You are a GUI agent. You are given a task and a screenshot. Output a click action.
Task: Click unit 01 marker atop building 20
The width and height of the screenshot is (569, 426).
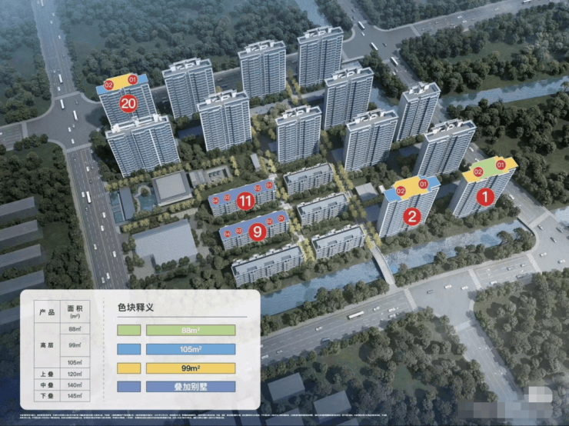132,79
